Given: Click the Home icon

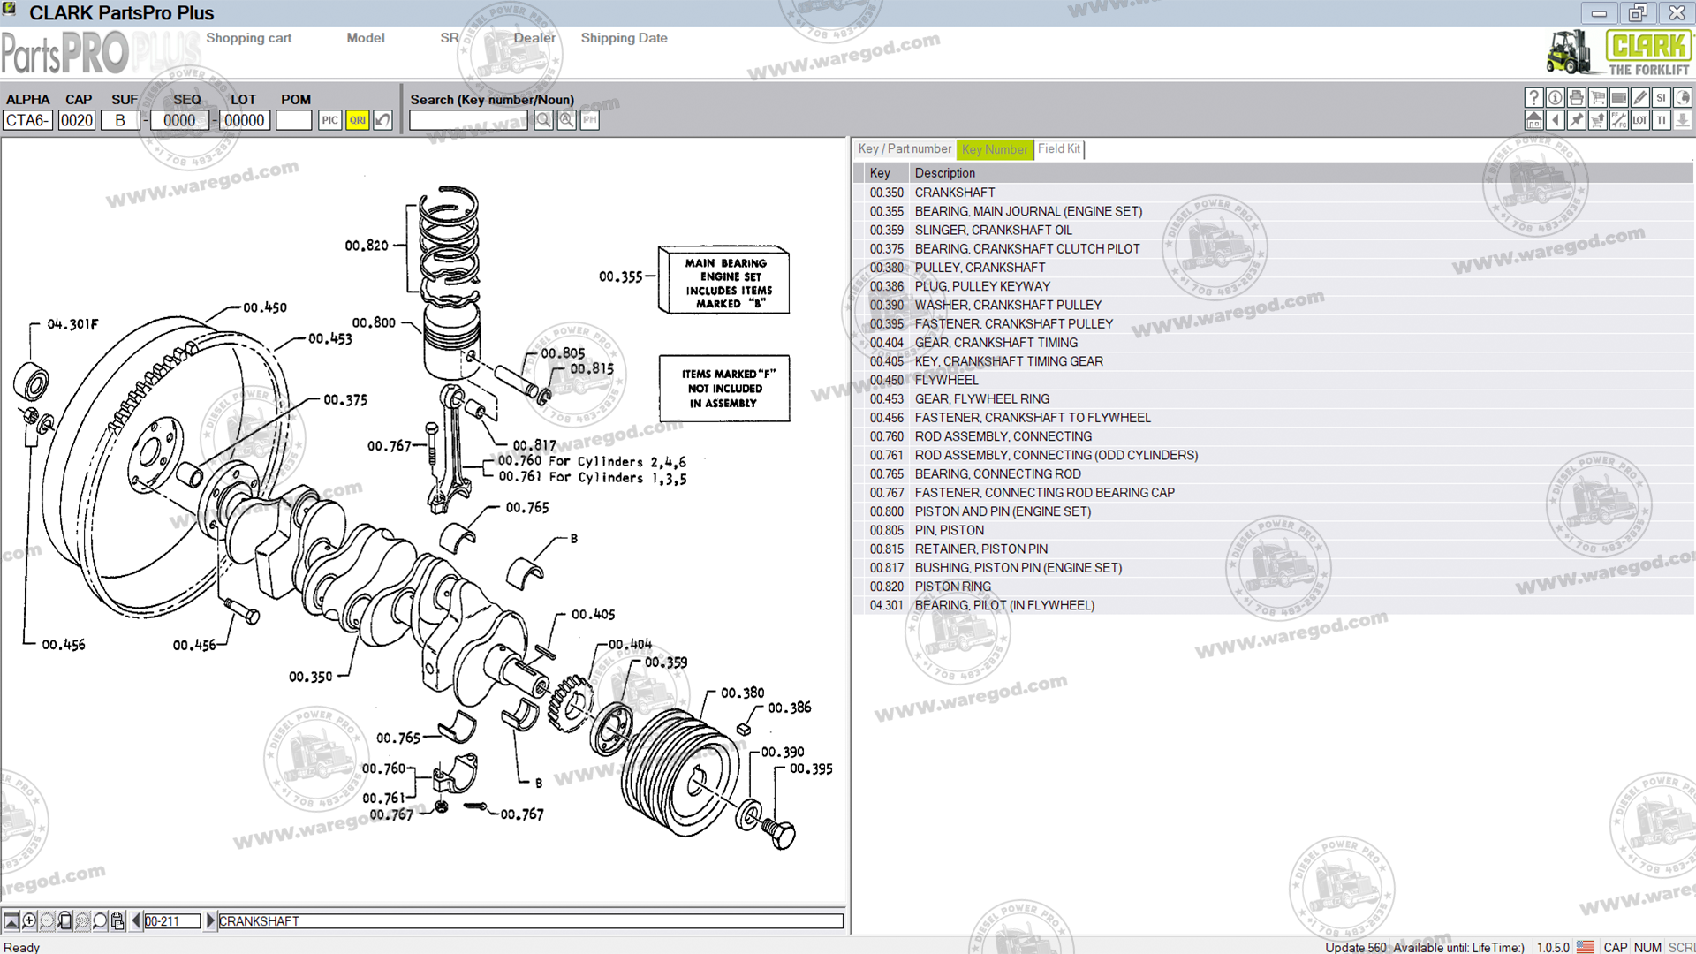Looking at the screenshot, I should (x=1534, y=120).
